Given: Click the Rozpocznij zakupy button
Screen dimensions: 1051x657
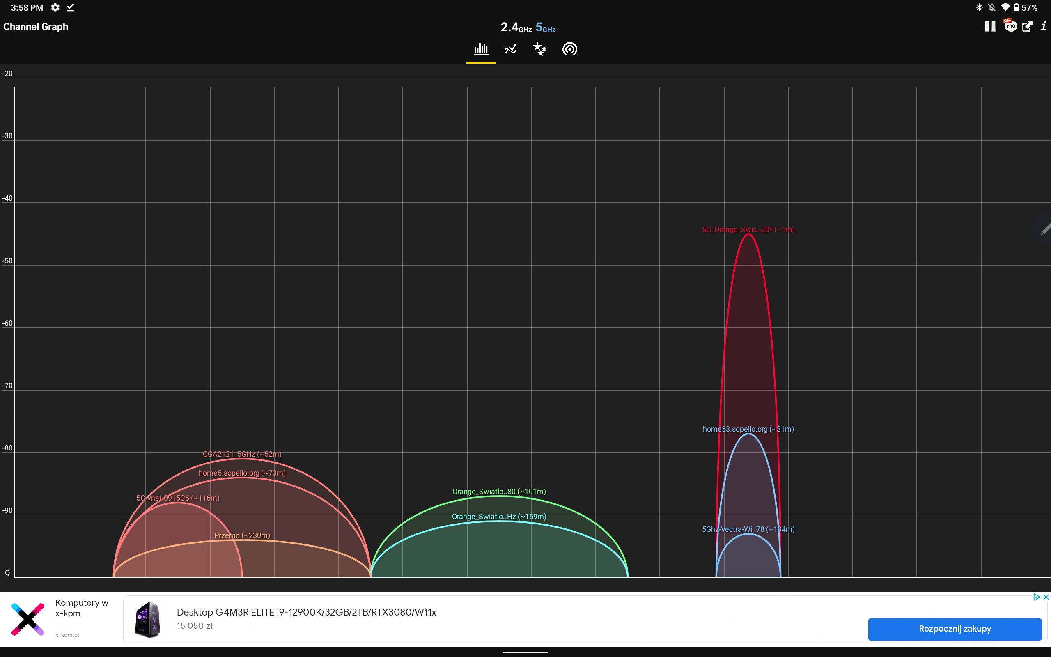Looking at the screenshot, I should coord(954,629).
